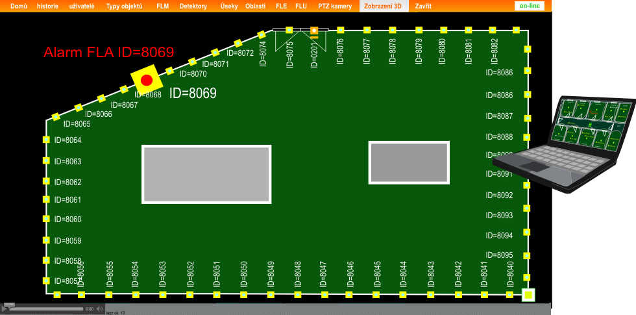Play the video with the play button
Screen dimensions: 636x315
click(5, 309)
